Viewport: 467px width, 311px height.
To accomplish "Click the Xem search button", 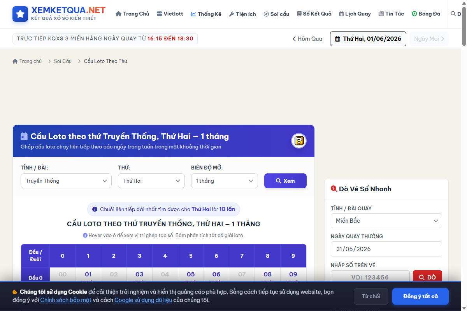I will [x=285, y=181].
